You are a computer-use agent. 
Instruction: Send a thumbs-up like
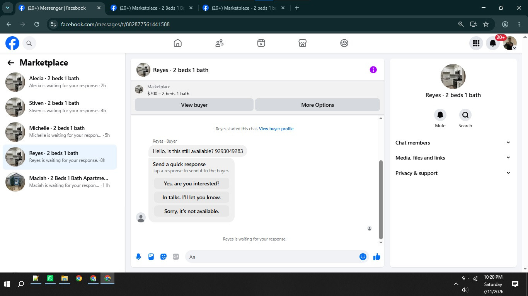[377, 257]
